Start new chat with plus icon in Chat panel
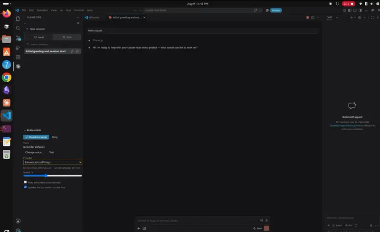The image size is (380, 232). [351, 18]
